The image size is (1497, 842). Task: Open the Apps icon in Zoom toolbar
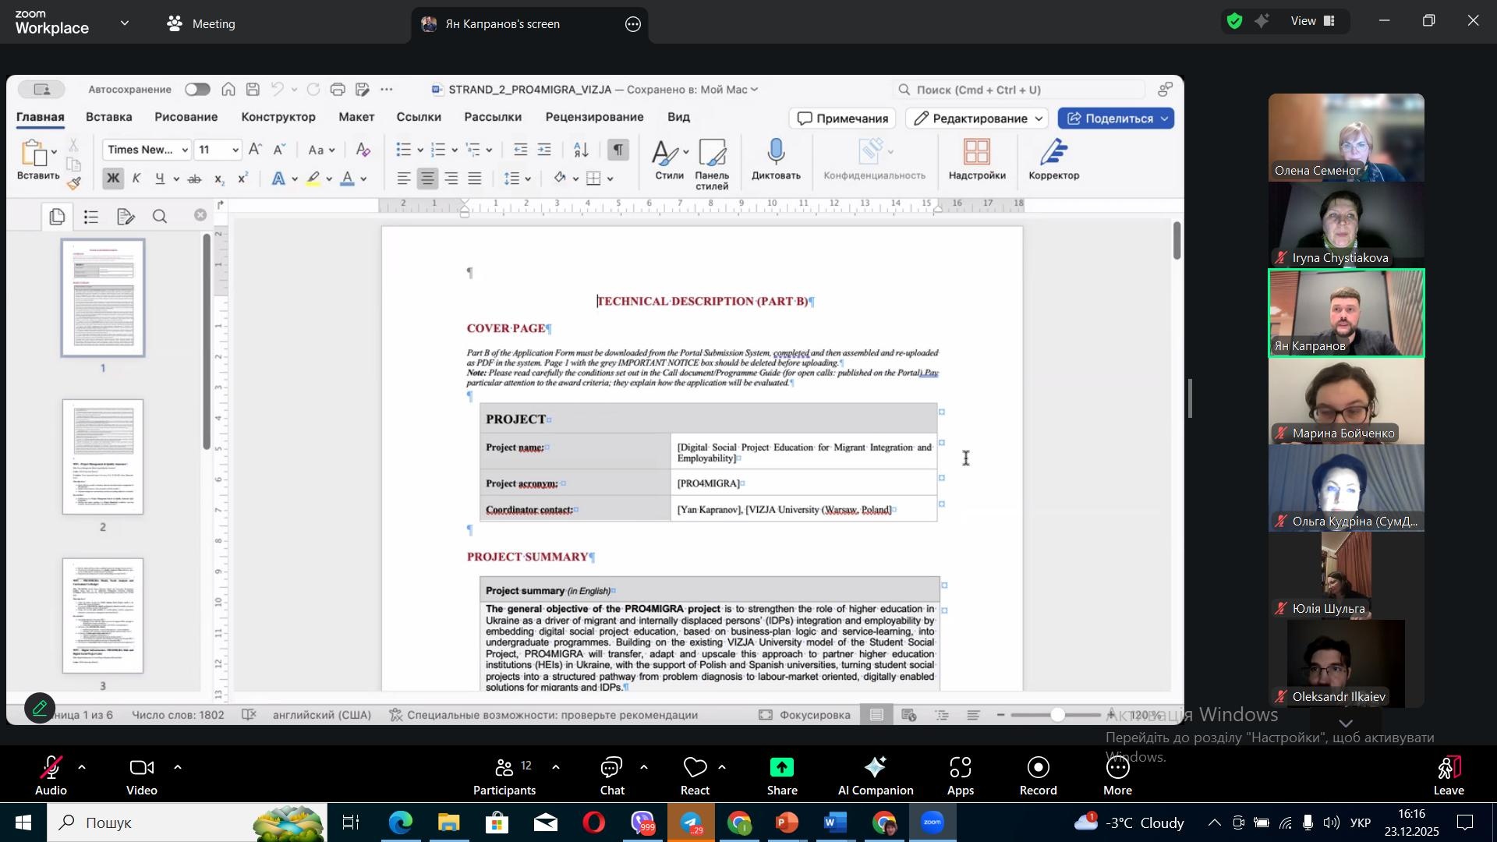pyautogui.click(x=961, y=769)
